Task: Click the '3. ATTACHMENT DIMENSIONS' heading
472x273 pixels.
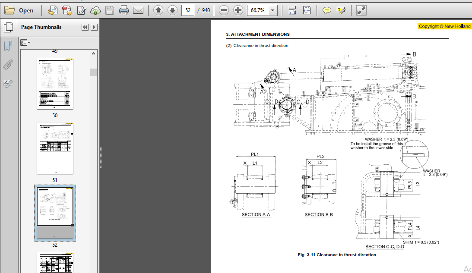Action: (x=258, y=34)
